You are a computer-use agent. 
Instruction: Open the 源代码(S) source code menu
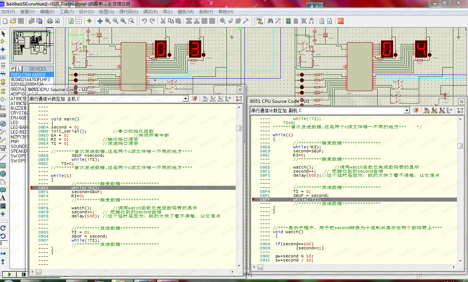[x=128, y=12]
